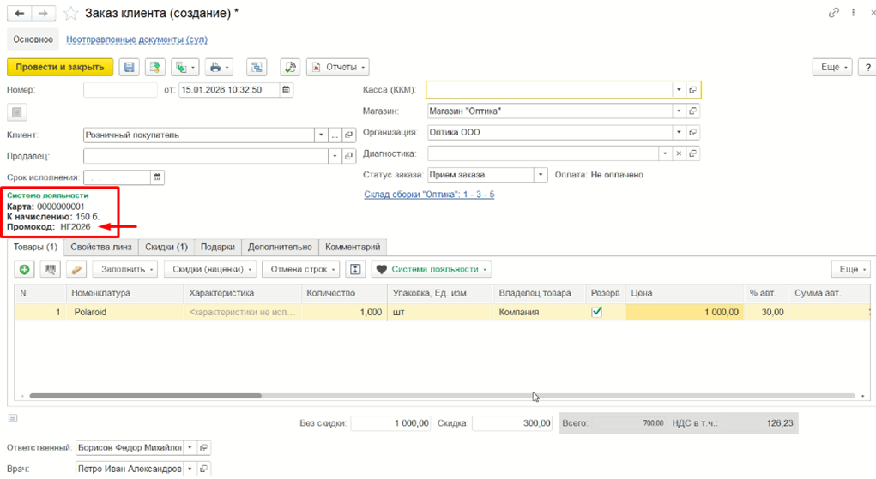Click the small list icon above Ответственный

(x=13, y=417)
